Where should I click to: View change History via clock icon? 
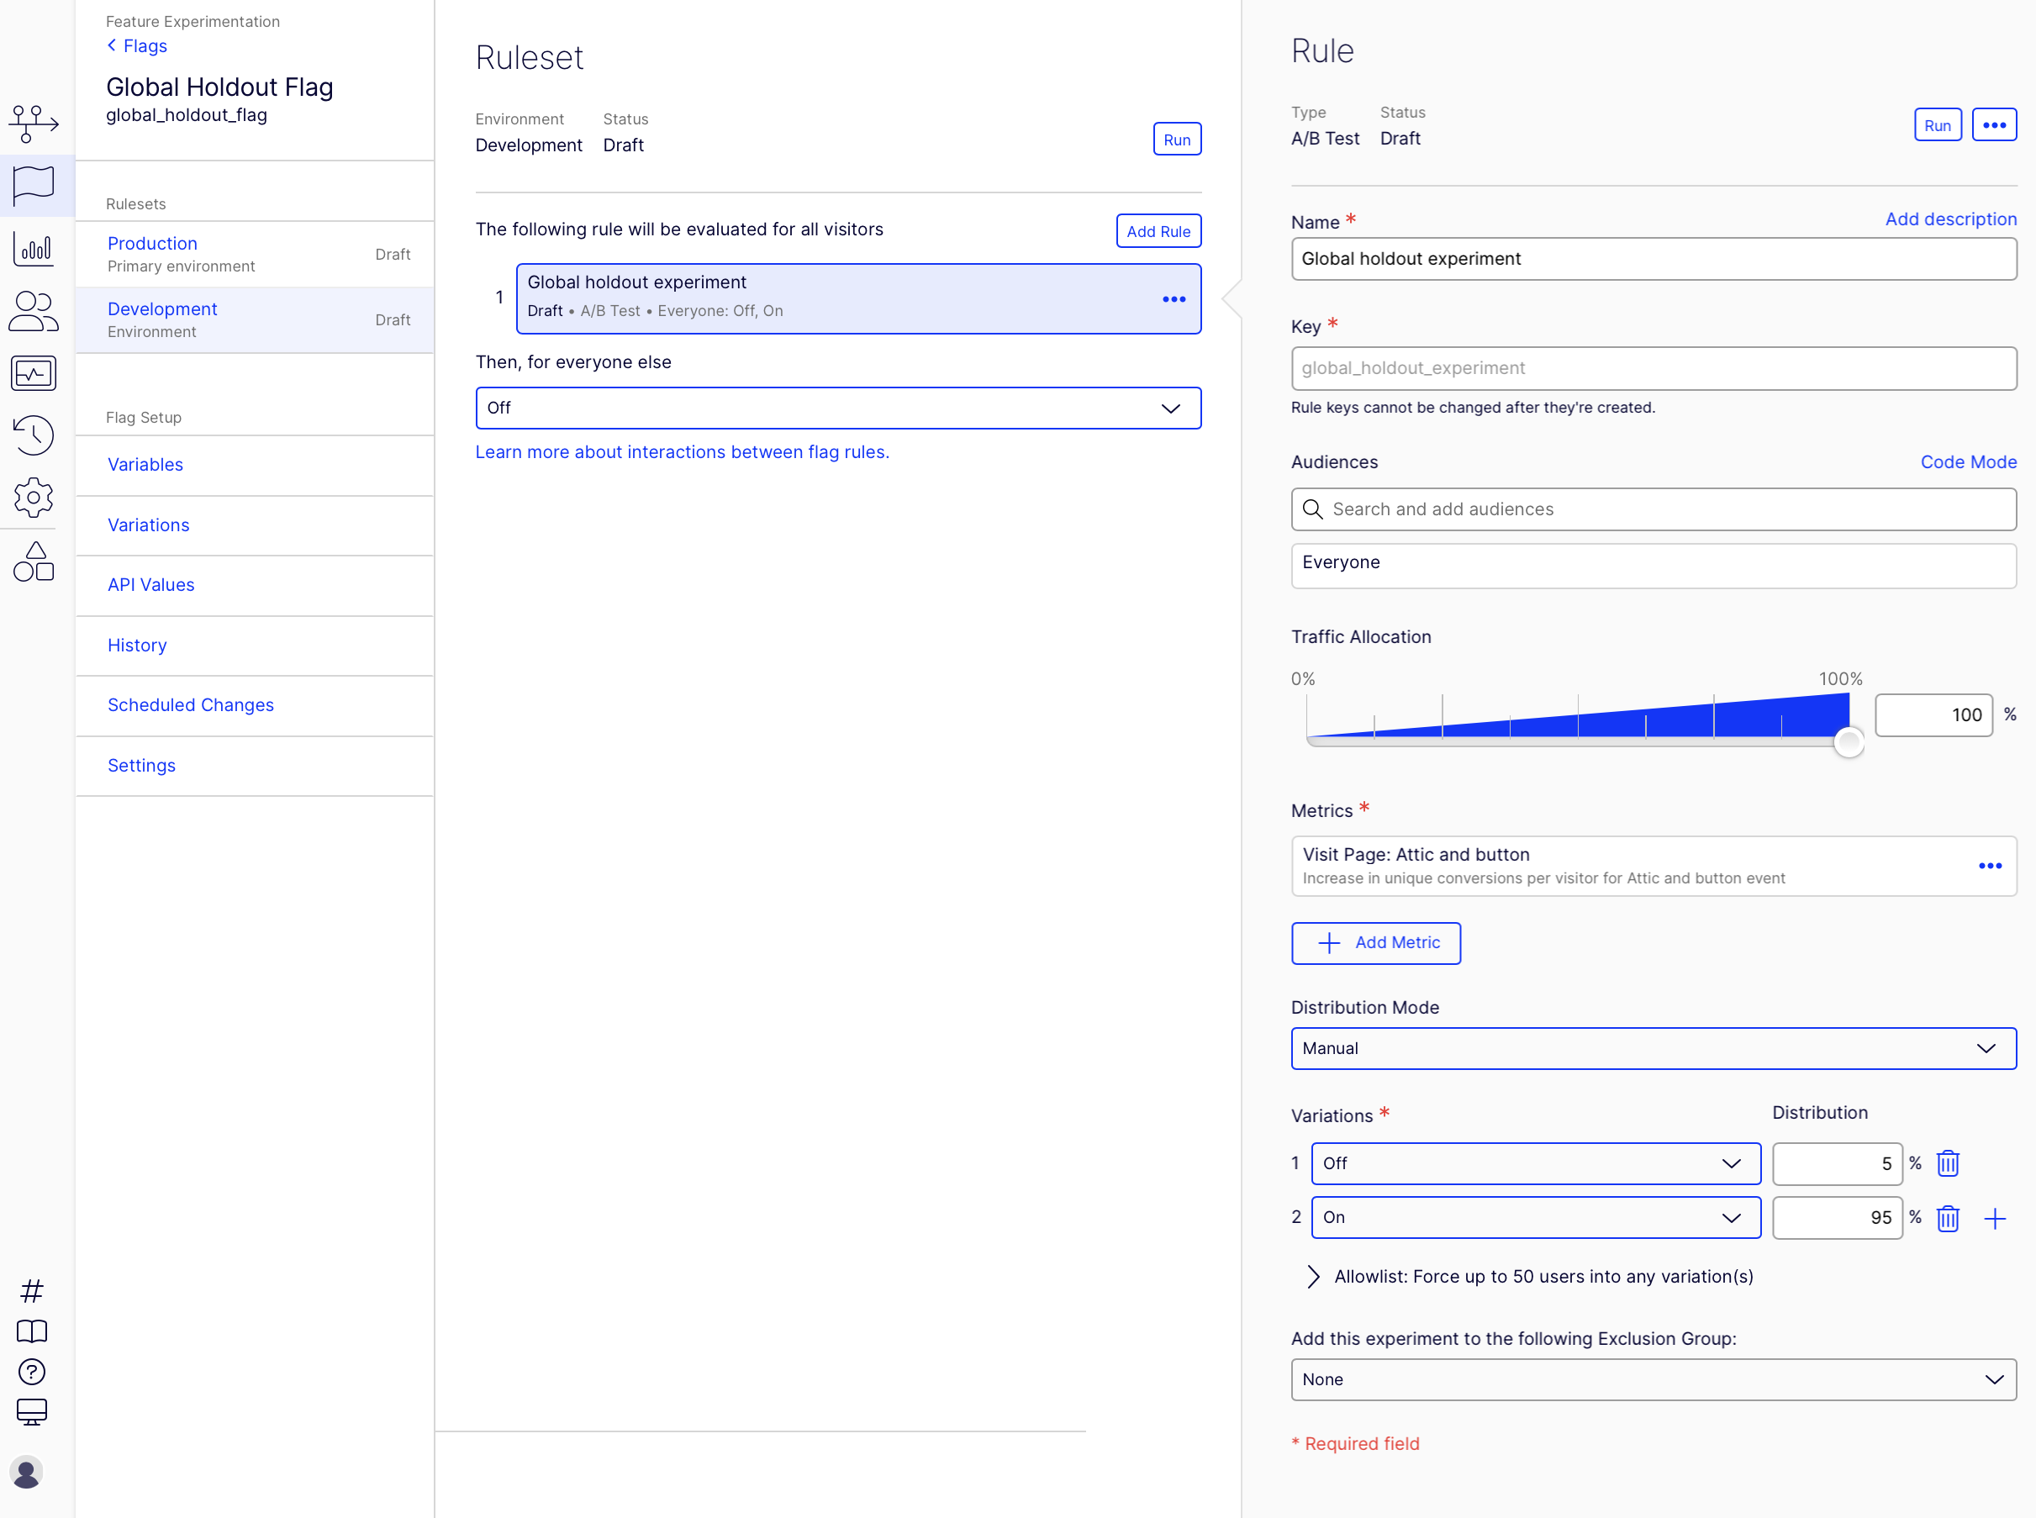33,435
